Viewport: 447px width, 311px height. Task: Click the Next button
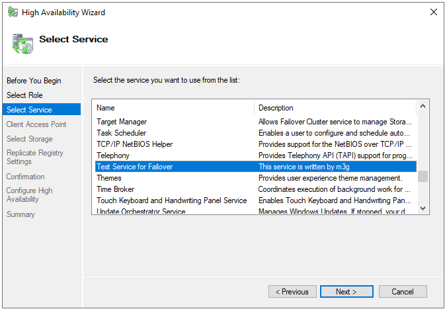tap(346, 291)
